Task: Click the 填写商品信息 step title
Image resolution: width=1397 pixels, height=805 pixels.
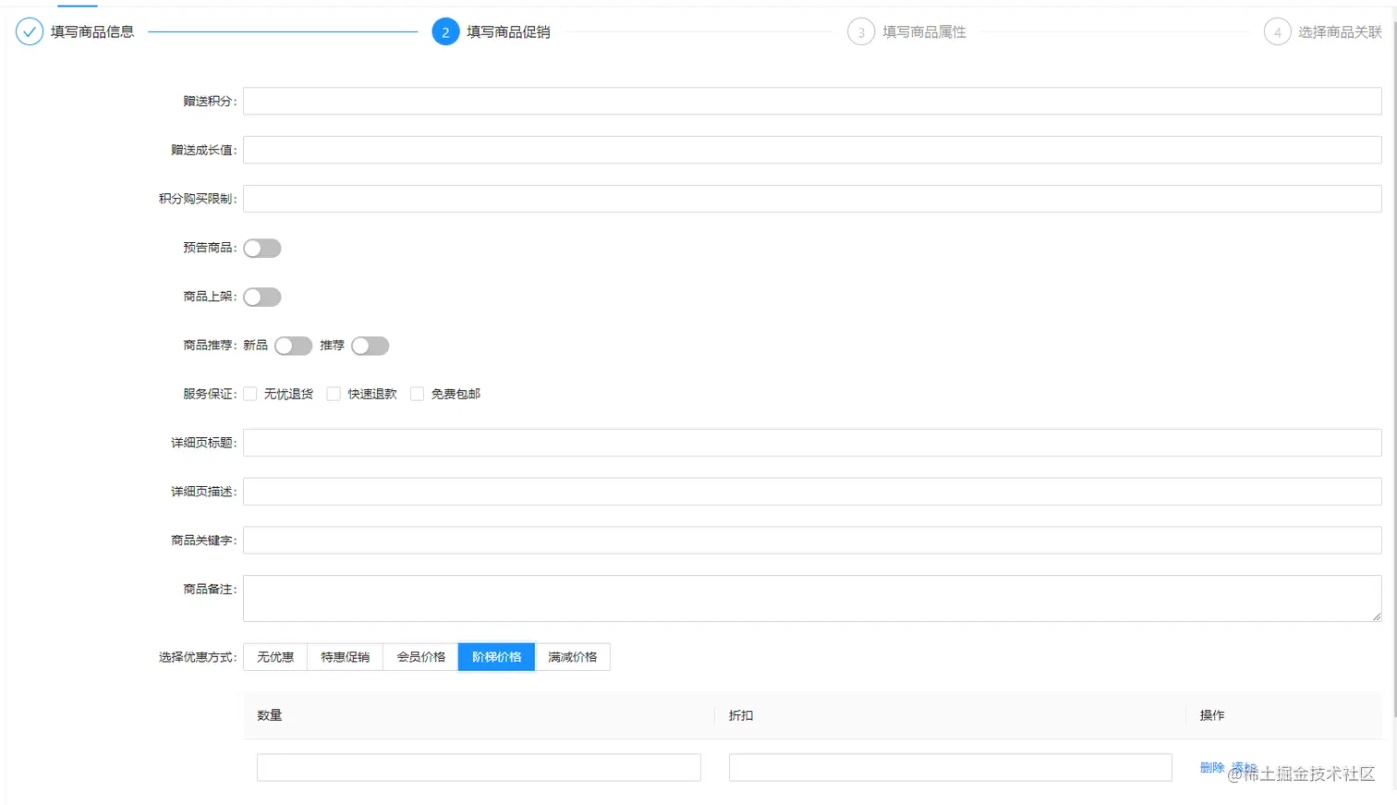Action: click(x=92, y=31)
